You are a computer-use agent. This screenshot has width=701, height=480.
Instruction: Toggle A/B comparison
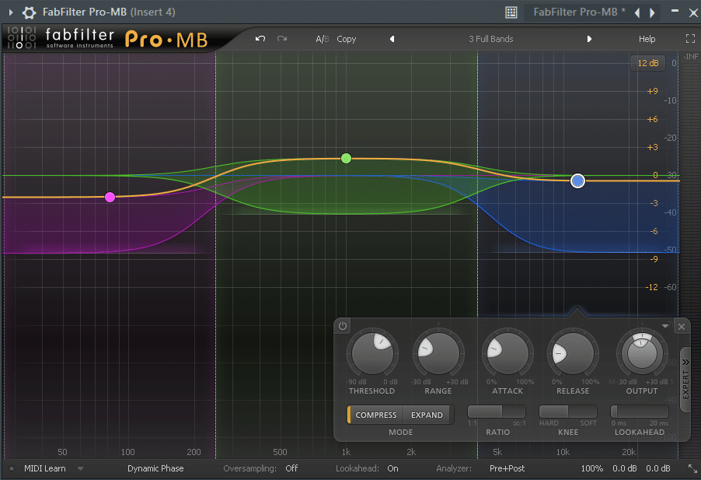click(321, 38)
